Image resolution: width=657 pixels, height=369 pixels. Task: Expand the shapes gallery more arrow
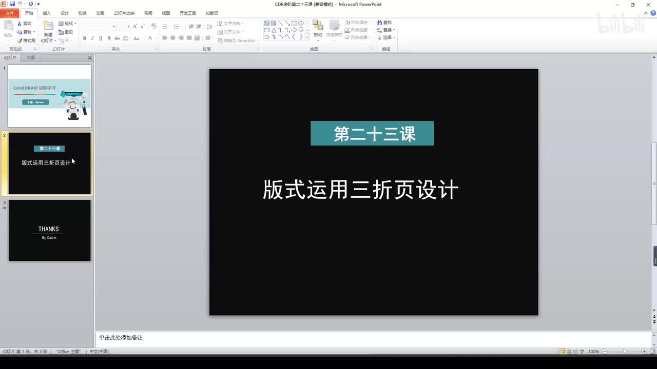click(x=307, y=37)
